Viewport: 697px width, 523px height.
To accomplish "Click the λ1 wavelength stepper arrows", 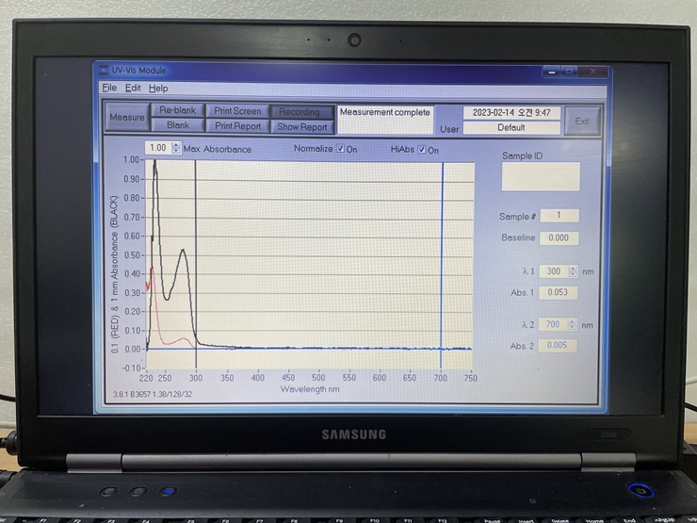I will point(573,271).
